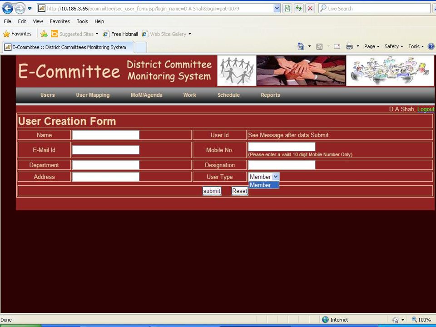Open the User Mapping navigation menu
436x327 pixels.
pyautogui.click(x=93, y=95)
